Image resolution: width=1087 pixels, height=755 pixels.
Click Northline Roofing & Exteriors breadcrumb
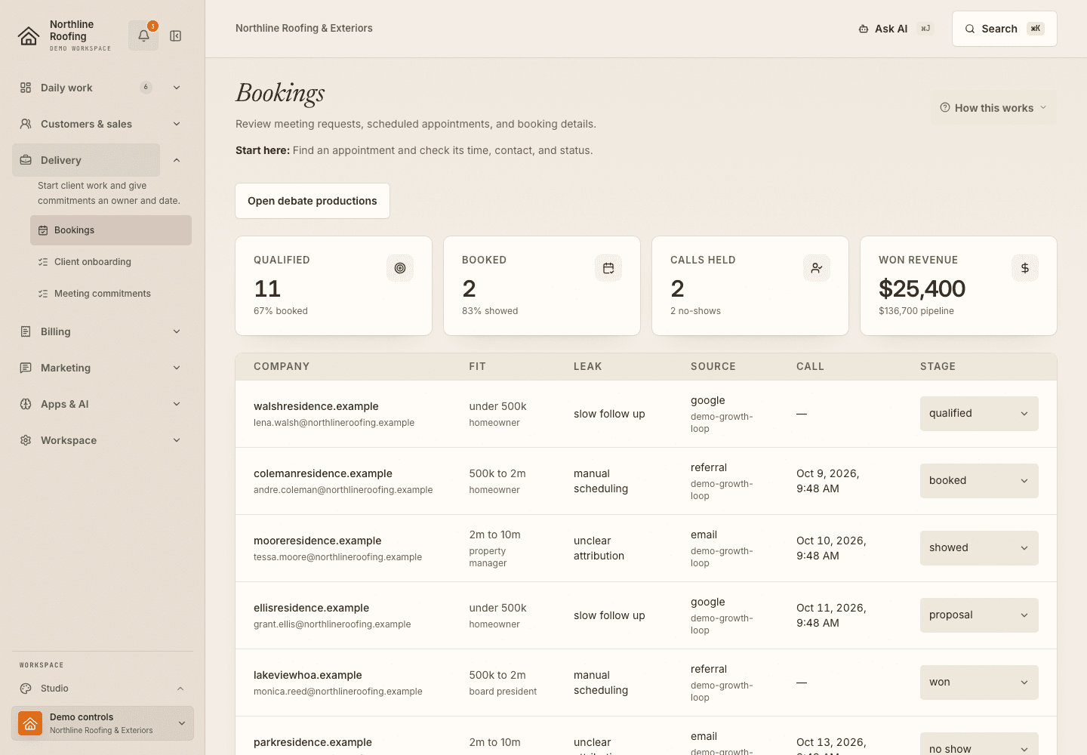pos(304,28)
